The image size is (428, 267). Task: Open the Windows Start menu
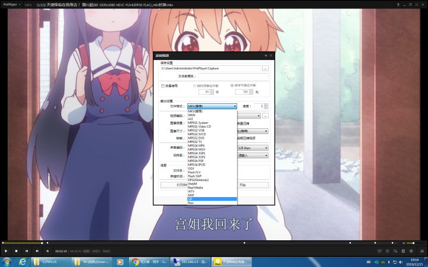[7, 262]
